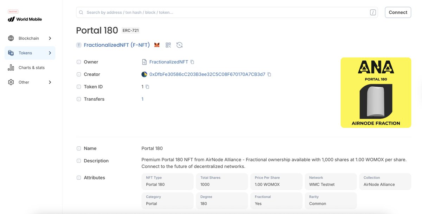Focus the address search field
The height and width of the screenshot is (214, 422).
click(x=227, y=12)
